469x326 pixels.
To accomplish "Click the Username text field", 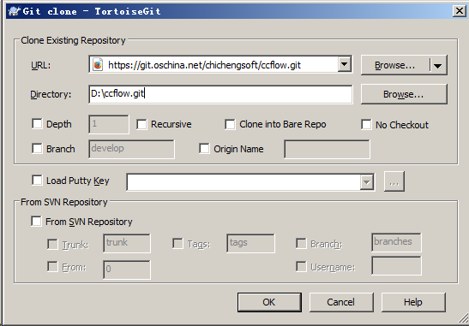I will click(x=396, y=265).
